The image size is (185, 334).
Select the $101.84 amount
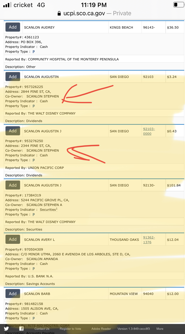pos(174,185)
